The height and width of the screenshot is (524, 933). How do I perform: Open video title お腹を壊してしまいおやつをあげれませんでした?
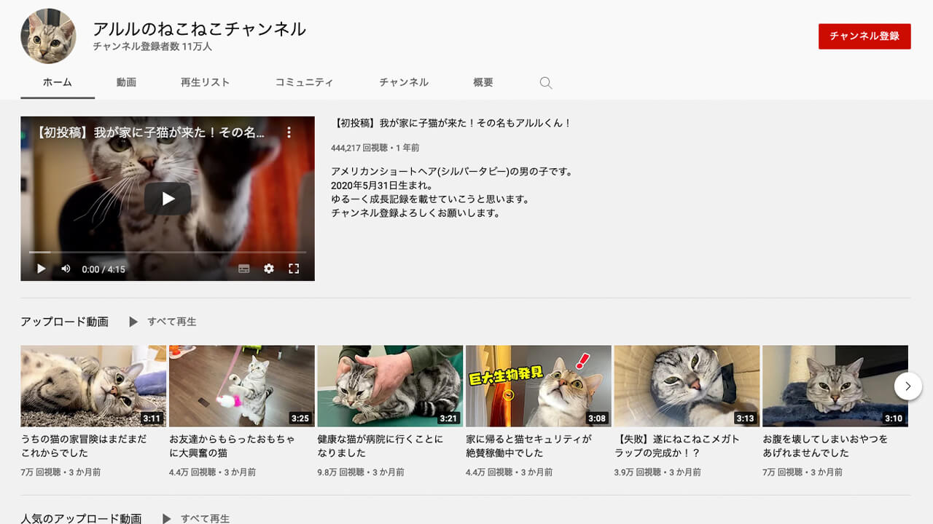tap(826, 446)
